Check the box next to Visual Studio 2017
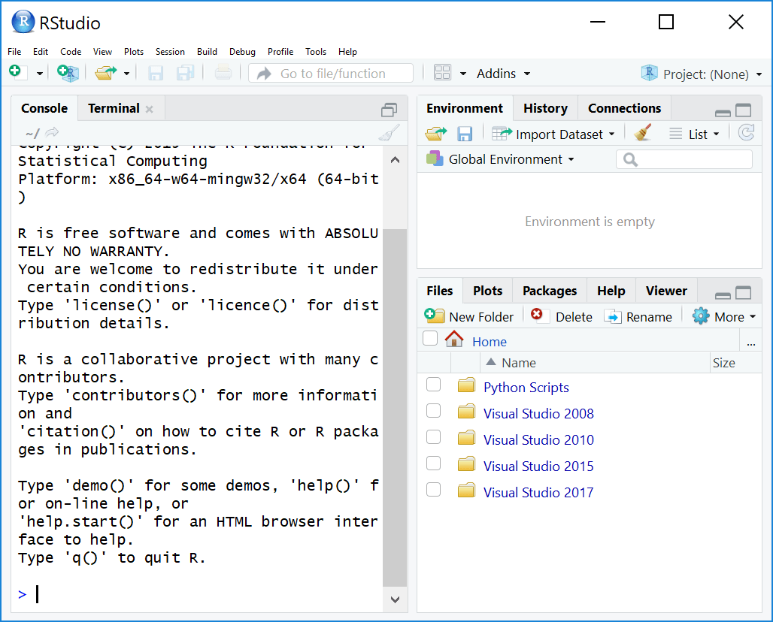The width and height of the screenshot is (773, 622). click(433, 490)
